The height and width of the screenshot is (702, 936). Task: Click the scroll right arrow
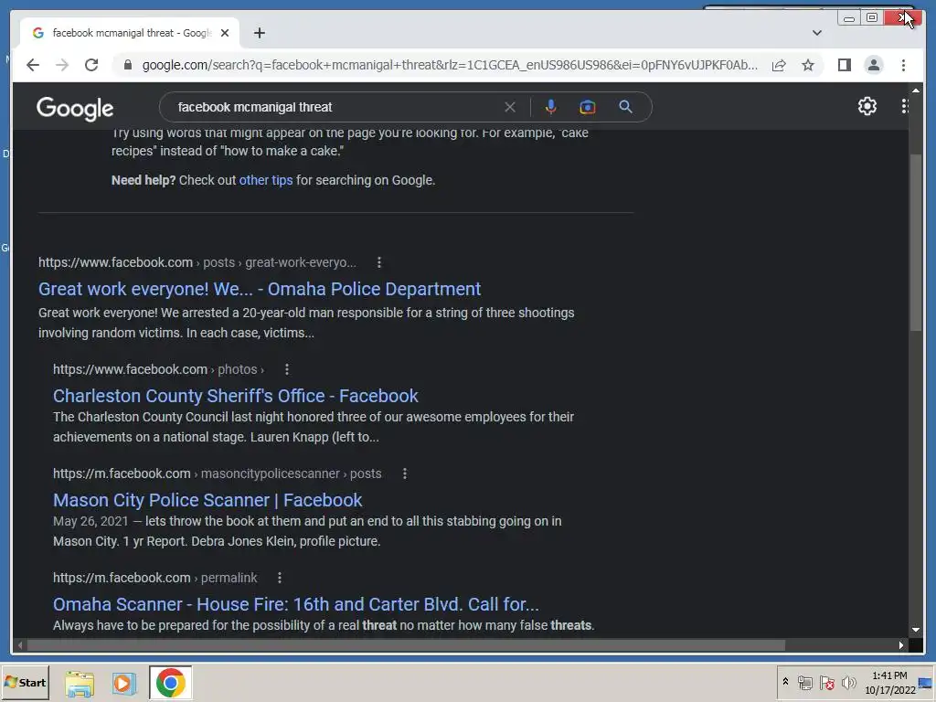point(900,645)
